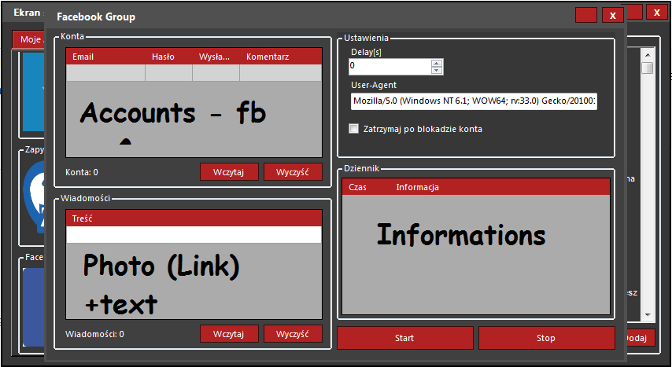Click the Komentarz column header
Viewport: 672px width, 367px height.
click(x=268, y=57)
